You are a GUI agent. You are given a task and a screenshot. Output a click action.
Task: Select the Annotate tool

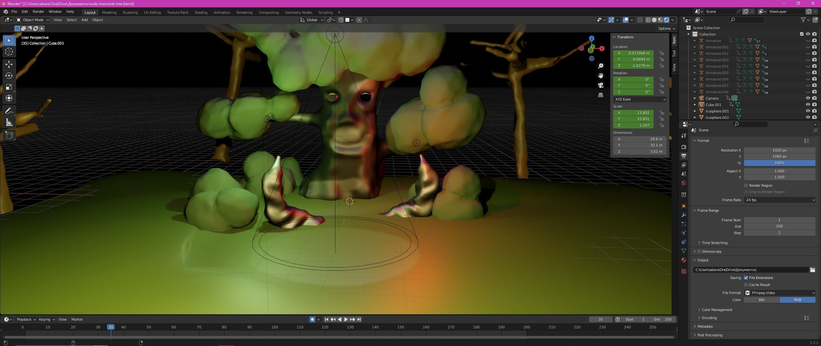[9, 111]
